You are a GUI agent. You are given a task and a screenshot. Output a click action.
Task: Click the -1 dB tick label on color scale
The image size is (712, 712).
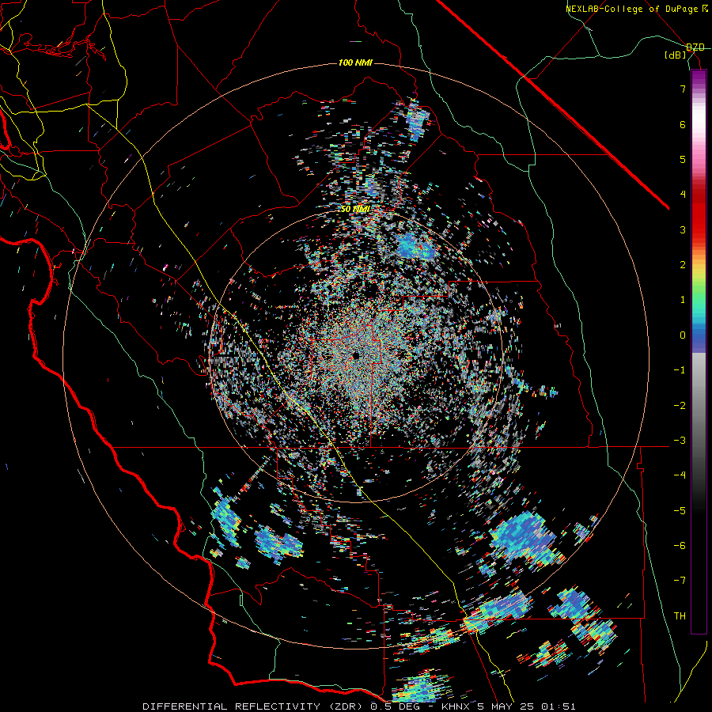(680, 370)
